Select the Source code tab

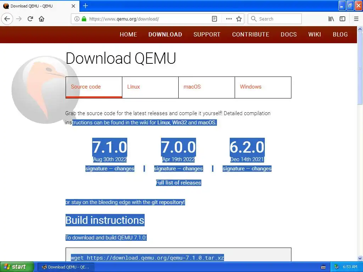(x=94, y=87)
